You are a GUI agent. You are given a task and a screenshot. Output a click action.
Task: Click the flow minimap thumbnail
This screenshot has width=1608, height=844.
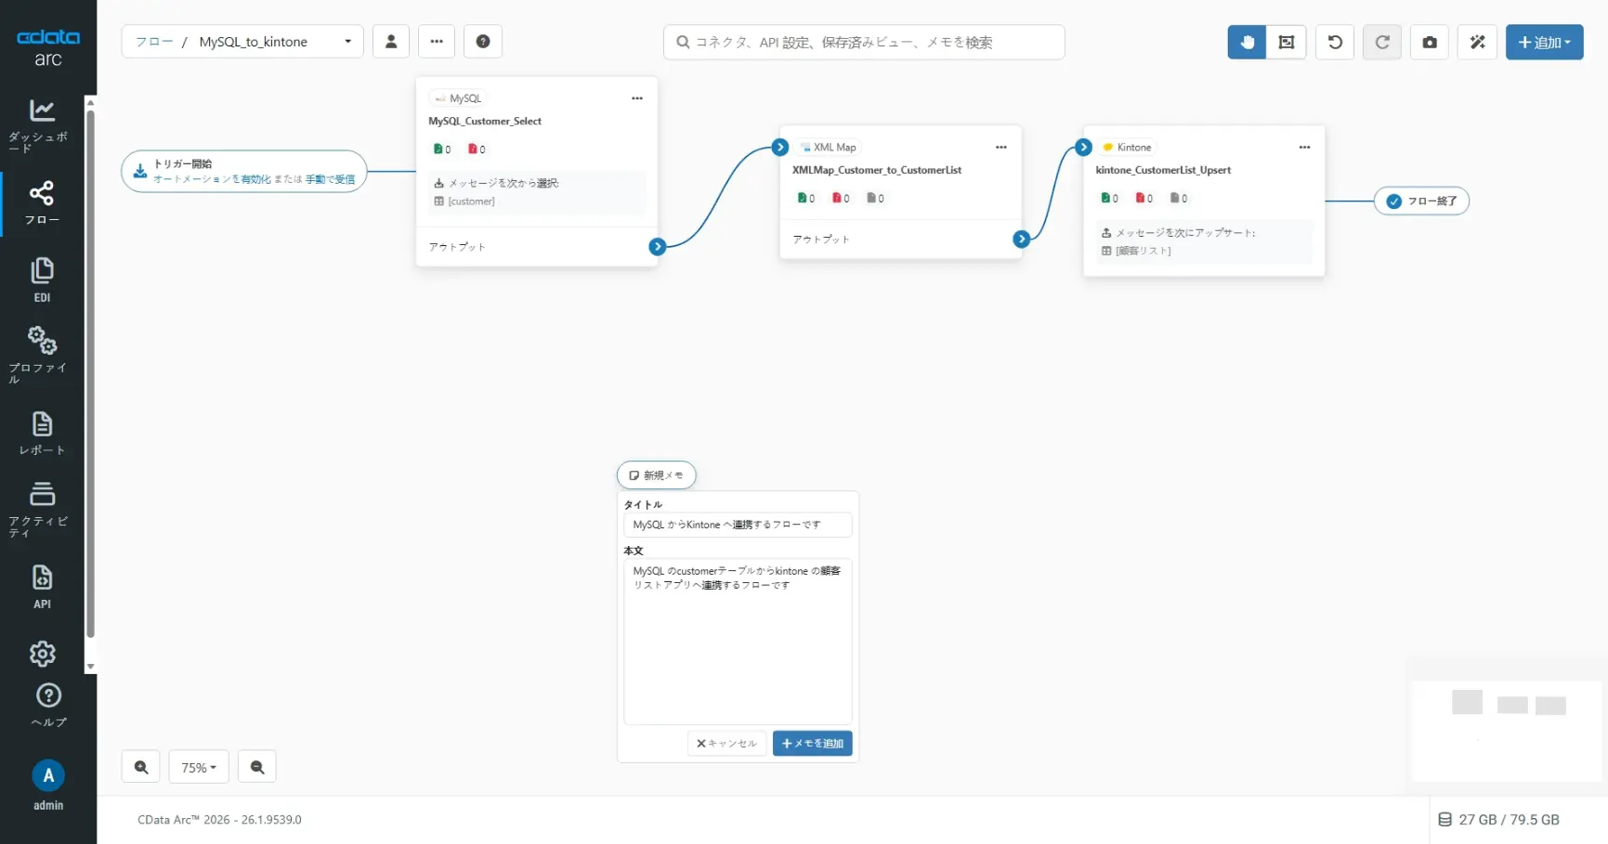1506,731
